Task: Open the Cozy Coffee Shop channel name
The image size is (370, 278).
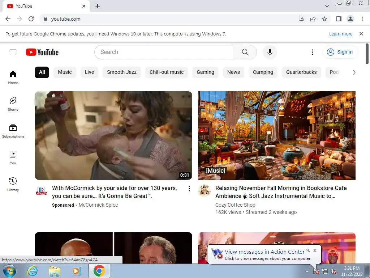Action: (235, 205)
